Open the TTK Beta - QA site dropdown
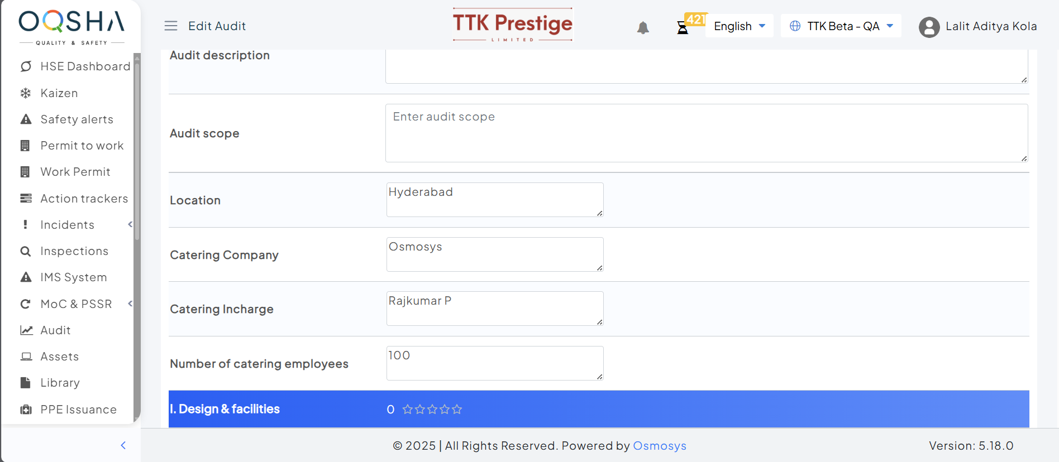The height and width of the screenshot is (462, 1059). click(x=841, y=26)
